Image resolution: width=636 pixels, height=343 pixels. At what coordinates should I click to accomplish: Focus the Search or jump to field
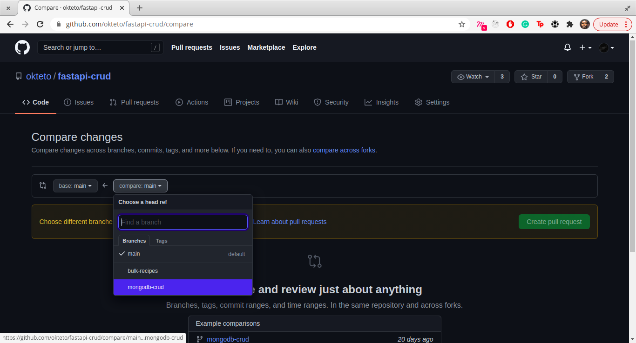point(101,47)
